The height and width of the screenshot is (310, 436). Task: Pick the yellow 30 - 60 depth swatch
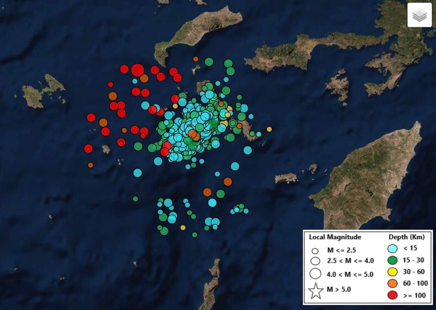pos(392,272)
